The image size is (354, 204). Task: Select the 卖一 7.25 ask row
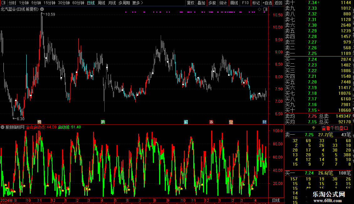(318, 53)
